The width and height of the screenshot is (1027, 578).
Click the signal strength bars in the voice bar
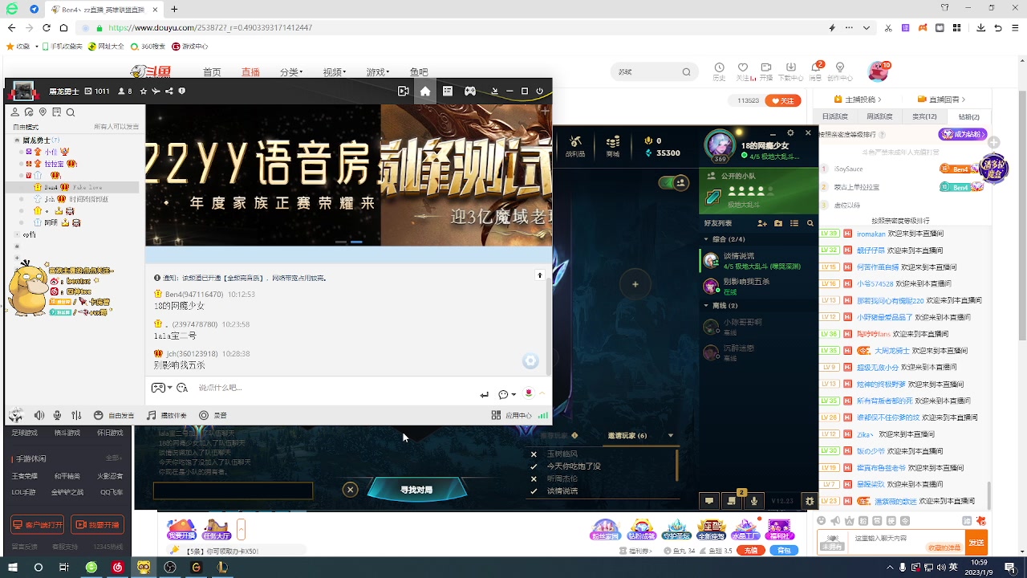click(543, 416)
